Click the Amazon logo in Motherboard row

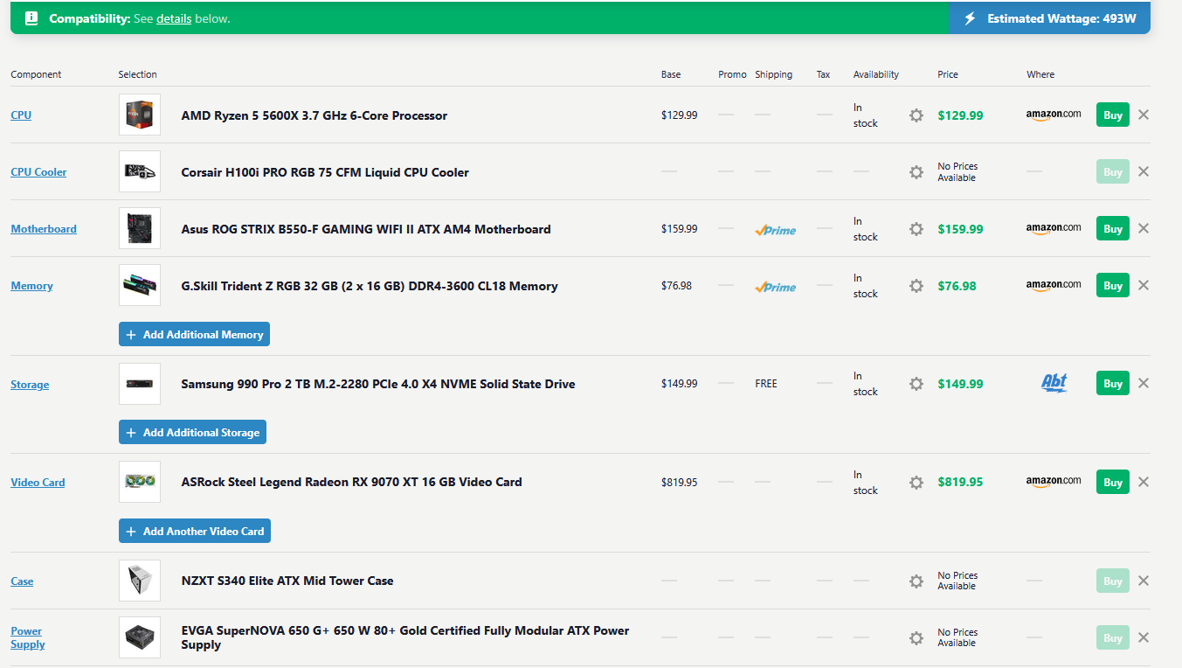pos(1054,228)
